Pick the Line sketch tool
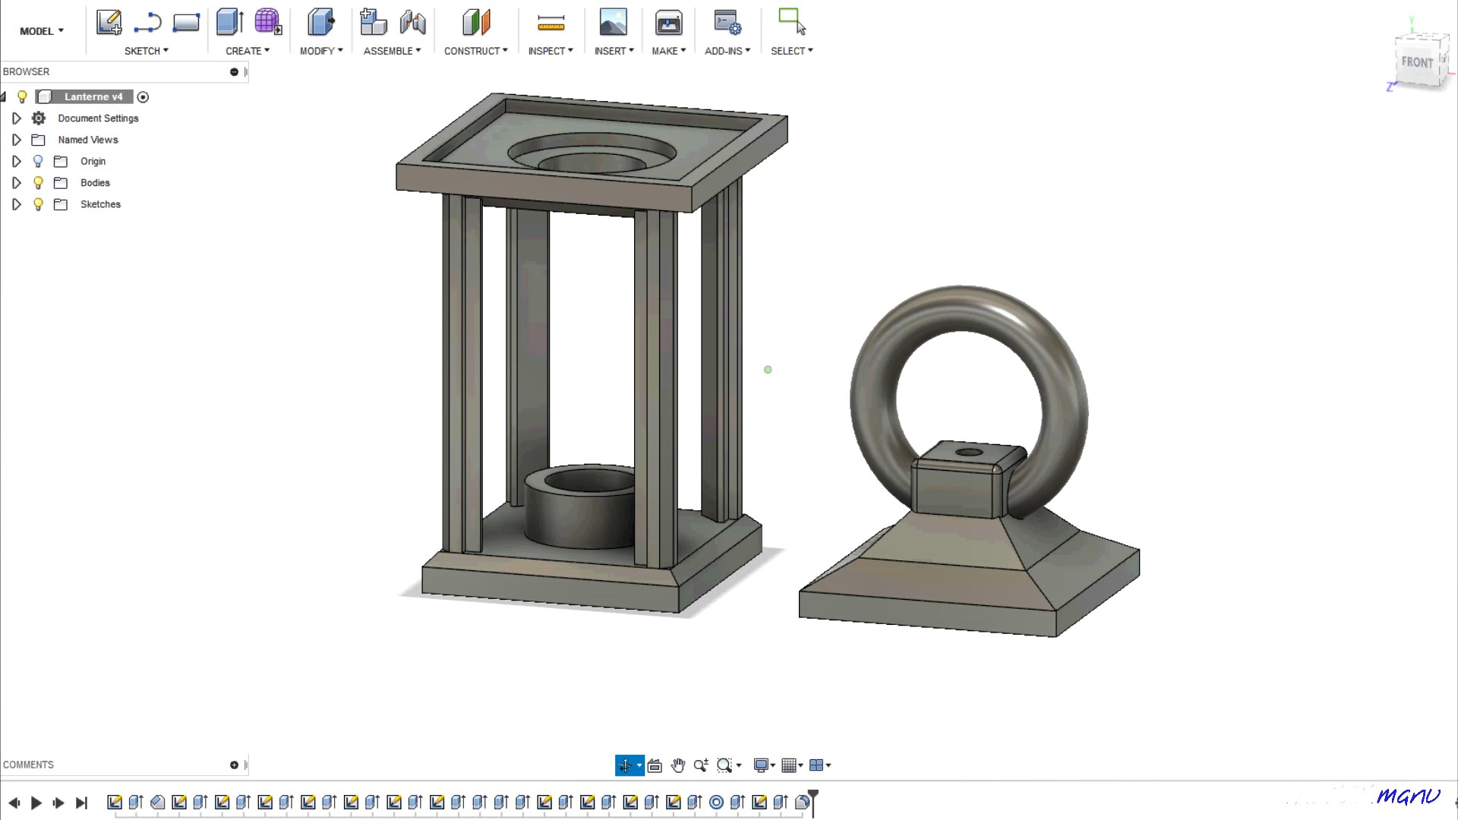 tap(147, 23)
